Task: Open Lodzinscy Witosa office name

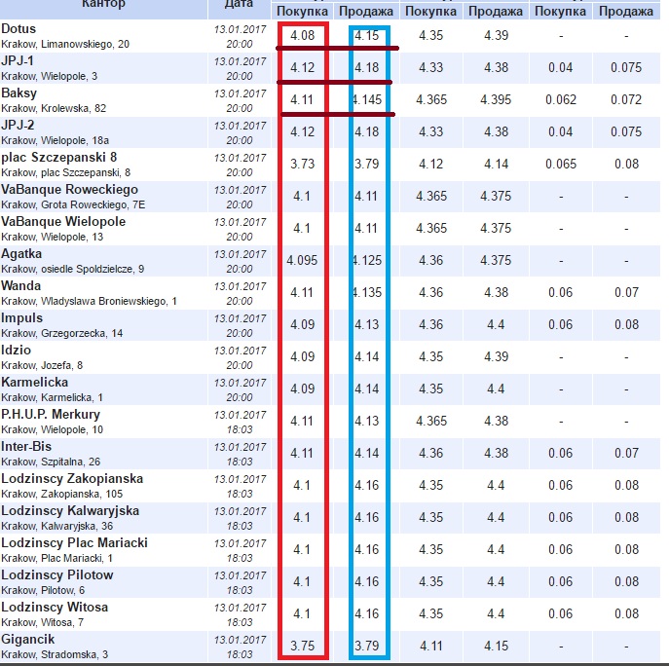Action: coord(55,608)
